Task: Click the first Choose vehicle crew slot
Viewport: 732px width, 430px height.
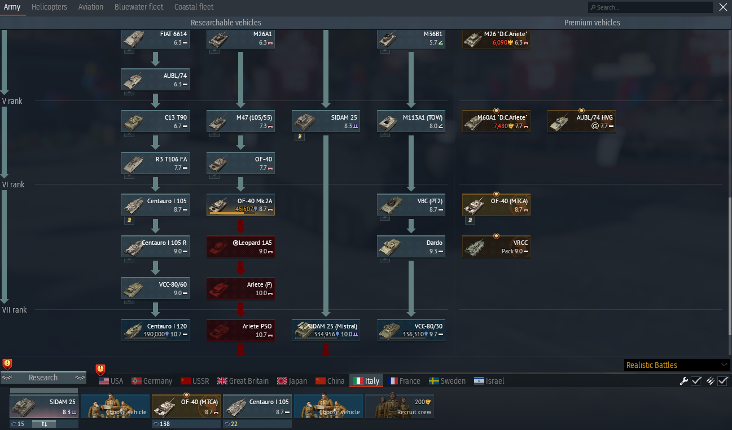Action: tap(115, 406)
